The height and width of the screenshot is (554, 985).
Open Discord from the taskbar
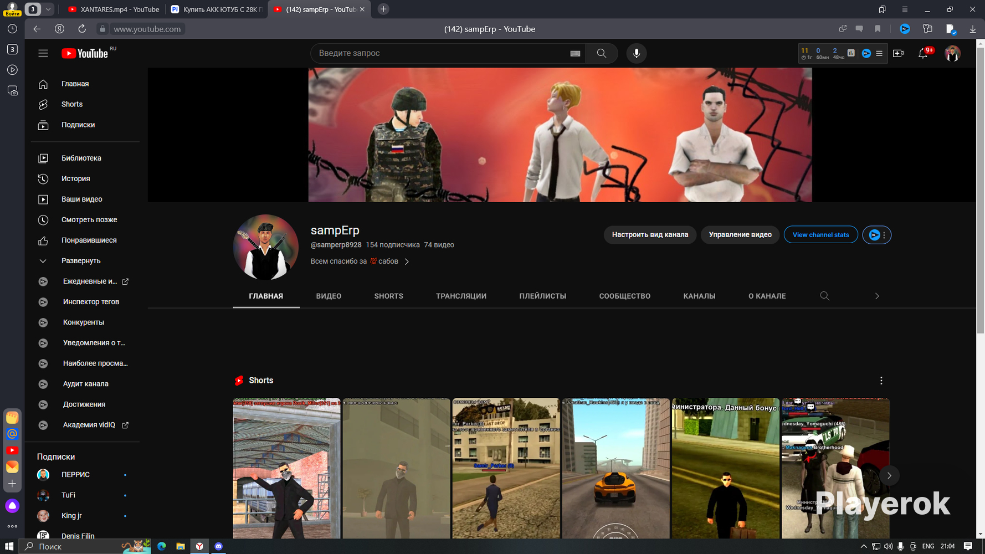[218, 546]
